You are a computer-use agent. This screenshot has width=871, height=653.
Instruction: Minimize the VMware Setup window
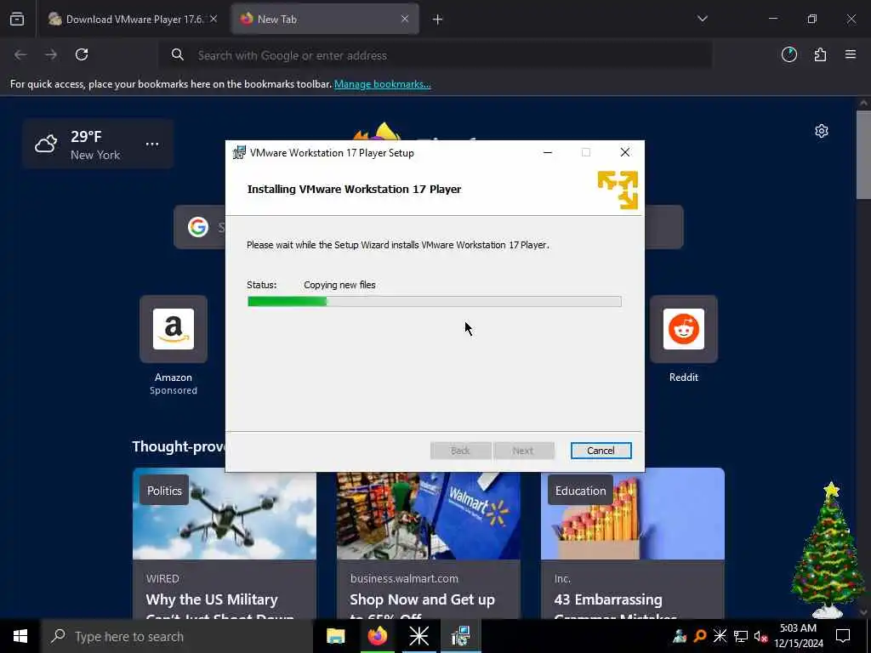[x=548, y=152]
